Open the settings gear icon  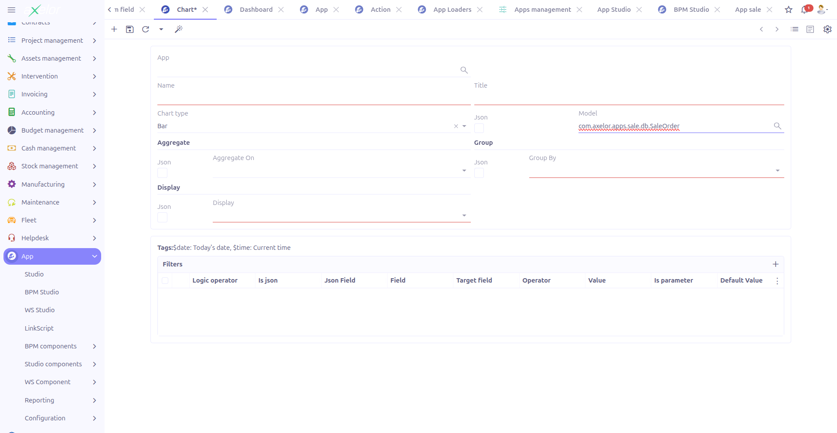[827, 29]
